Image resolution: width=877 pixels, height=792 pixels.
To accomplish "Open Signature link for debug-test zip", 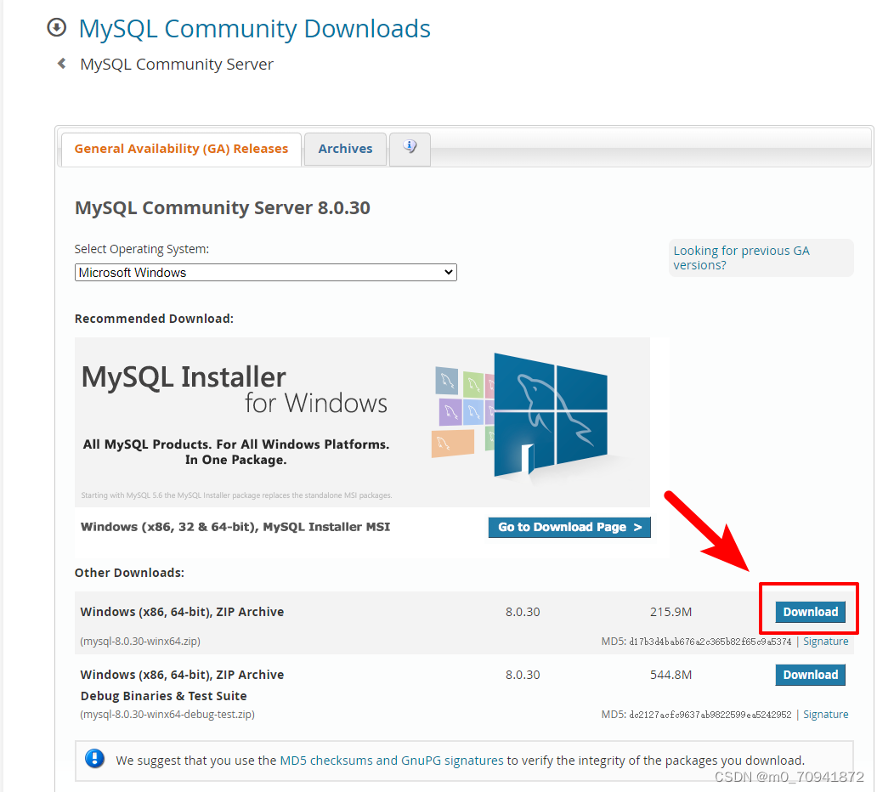I will (825, 715).
